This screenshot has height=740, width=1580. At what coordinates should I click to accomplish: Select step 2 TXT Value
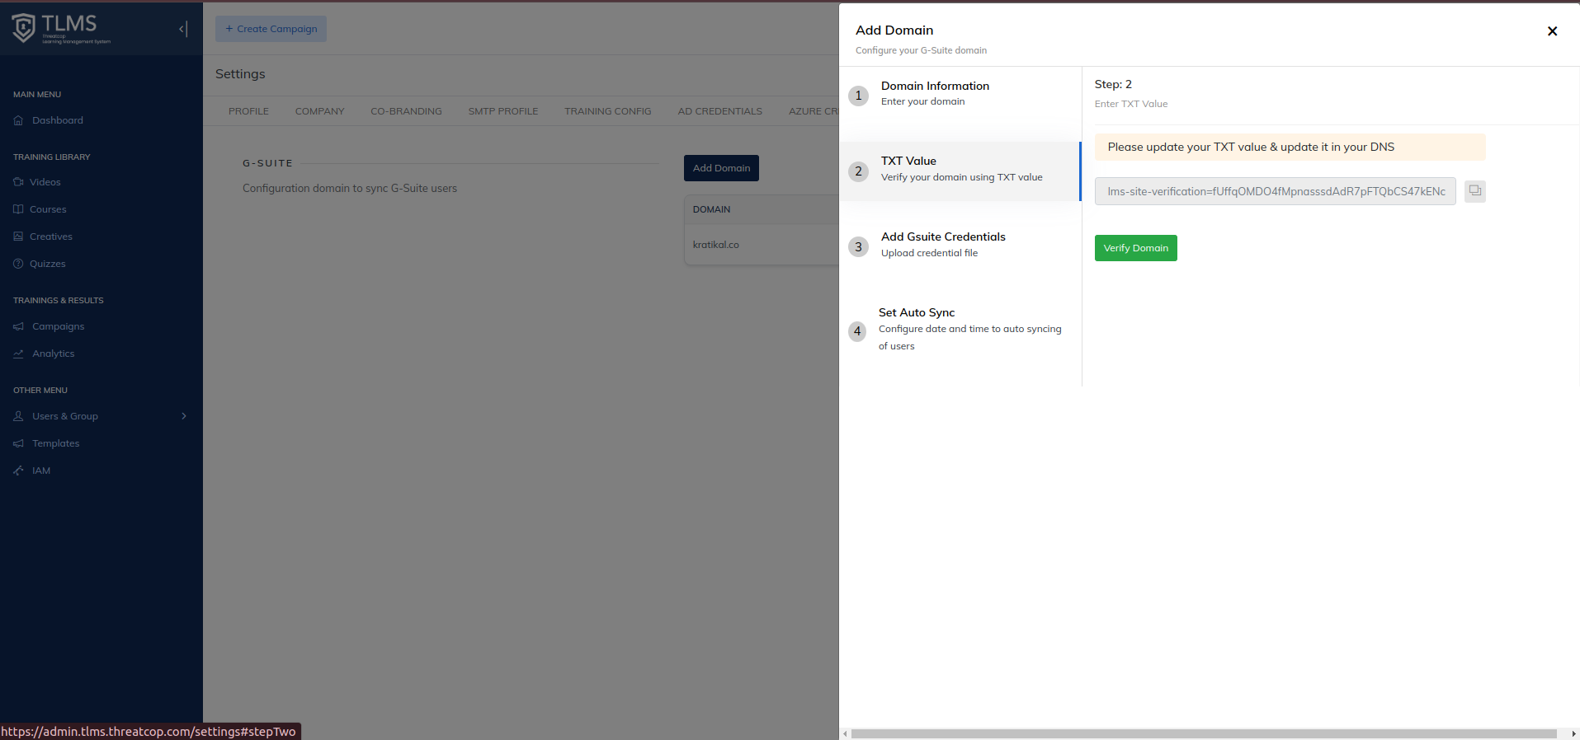tap(960, 171)
